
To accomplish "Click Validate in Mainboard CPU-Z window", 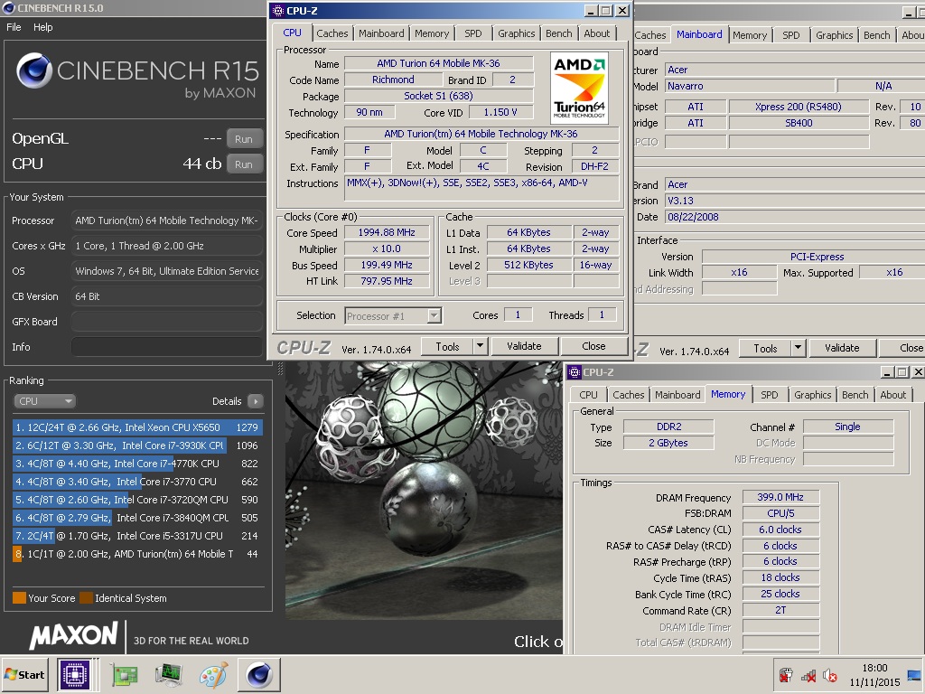I will pyautogui.click(x=842, y=348).
